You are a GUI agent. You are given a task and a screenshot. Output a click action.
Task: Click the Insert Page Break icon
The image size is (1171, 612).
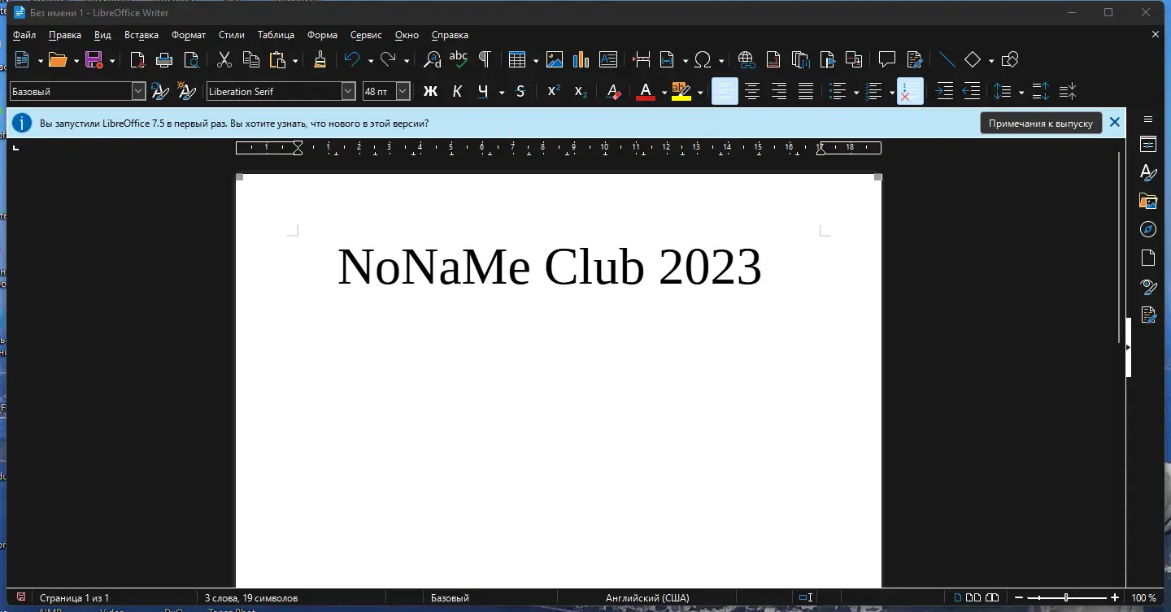click(x=641, y=59)
